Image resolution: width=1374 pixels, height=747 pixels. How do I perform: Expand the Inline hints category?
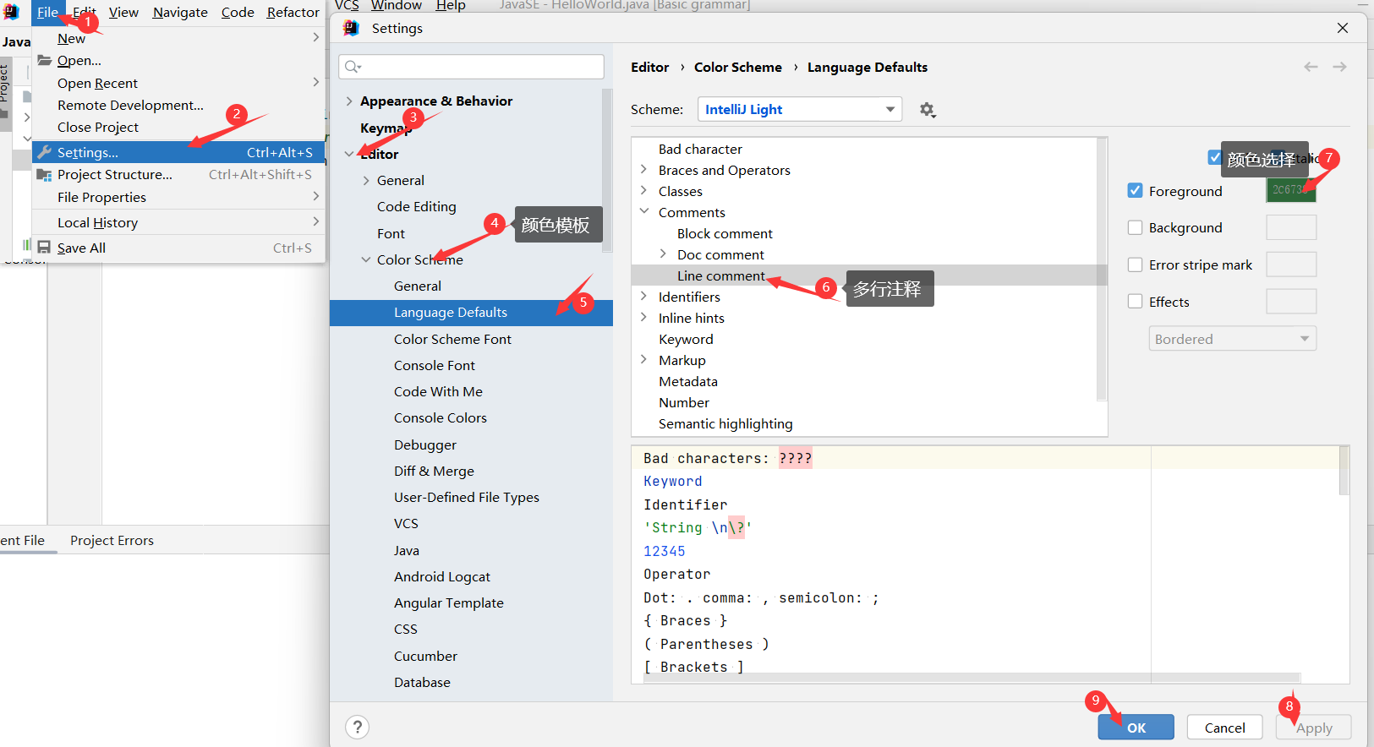(x=643, y=318)
